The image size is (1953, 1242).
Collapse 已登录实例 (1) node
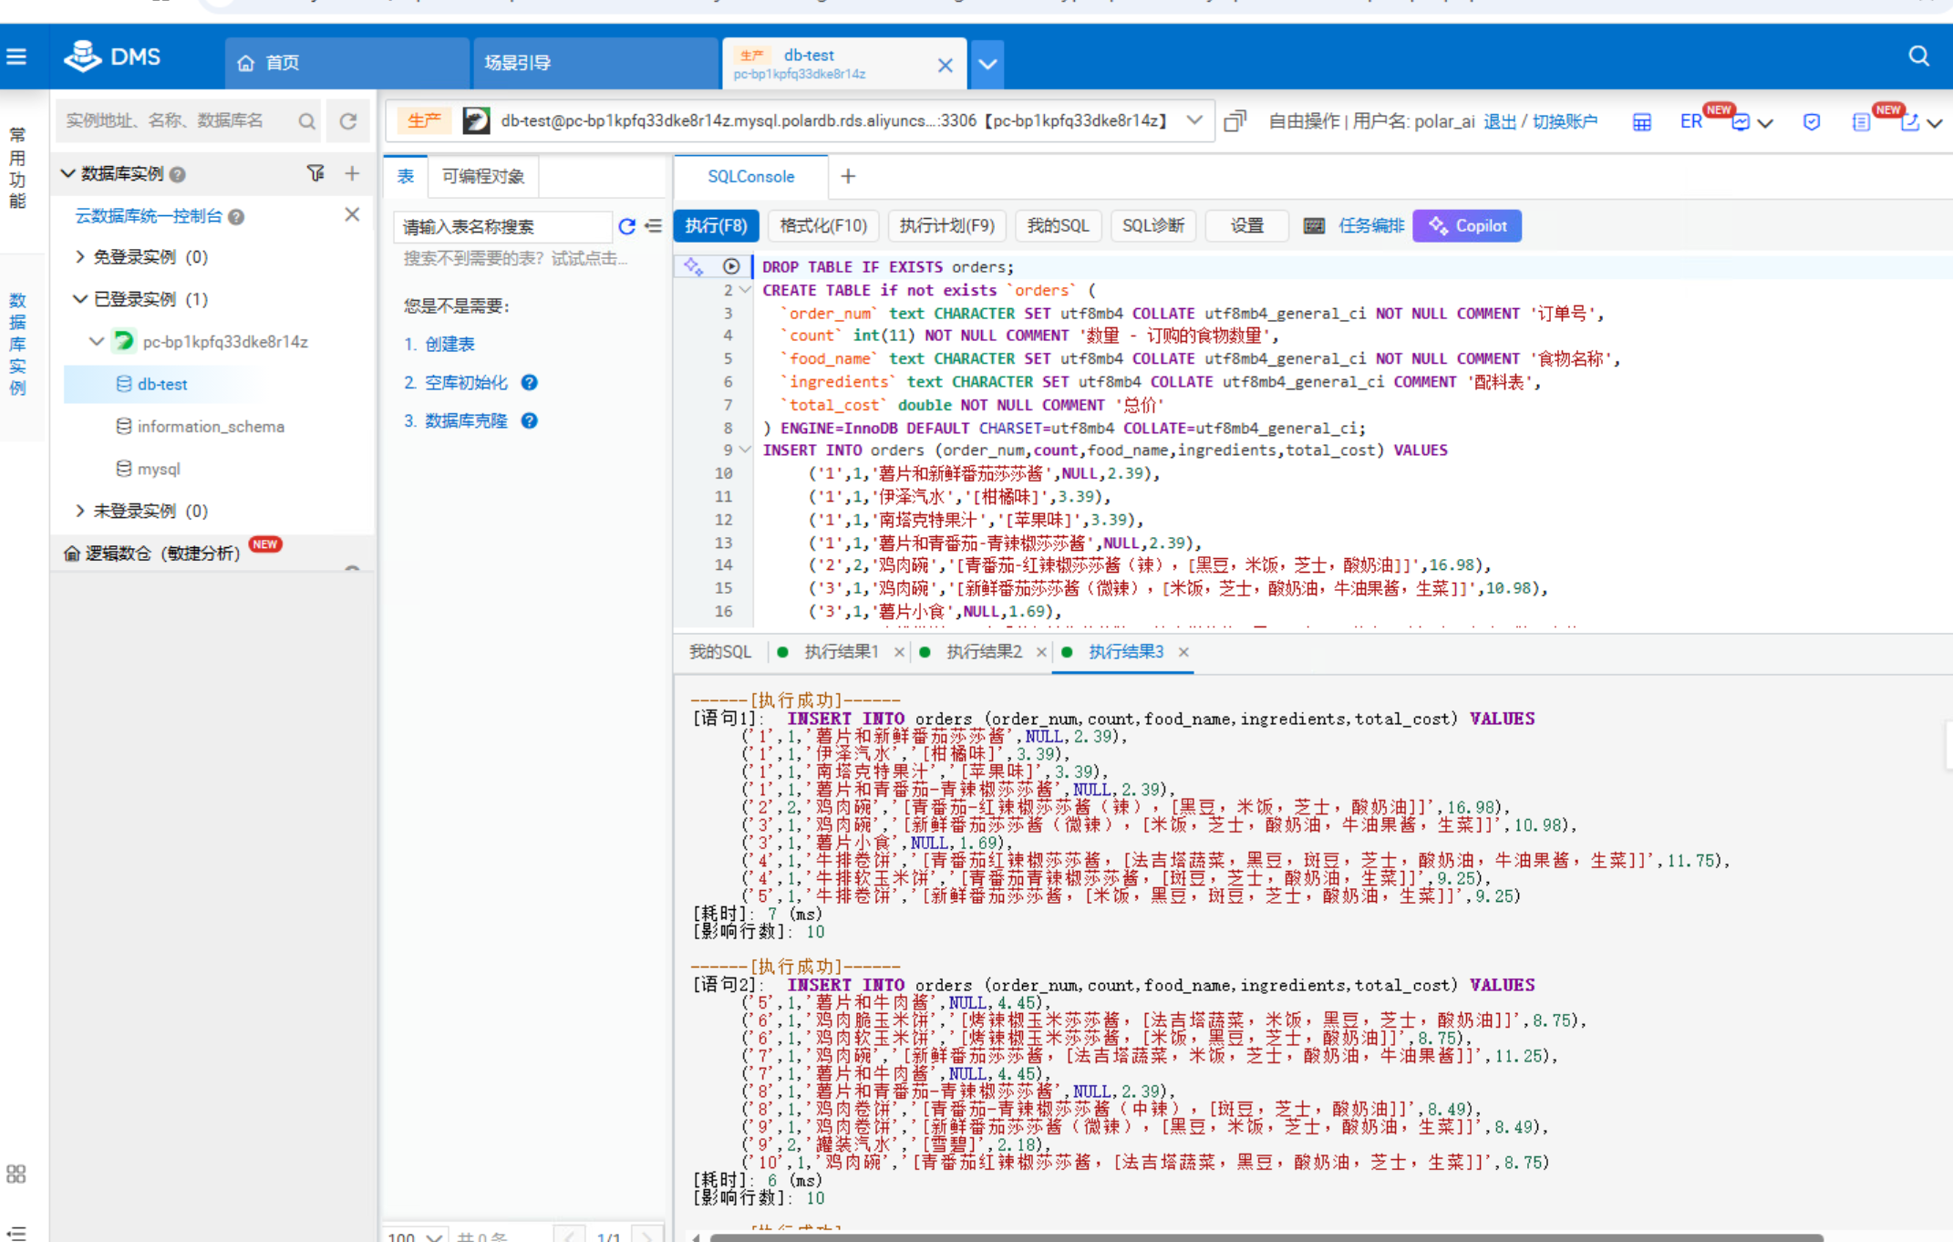80,299
